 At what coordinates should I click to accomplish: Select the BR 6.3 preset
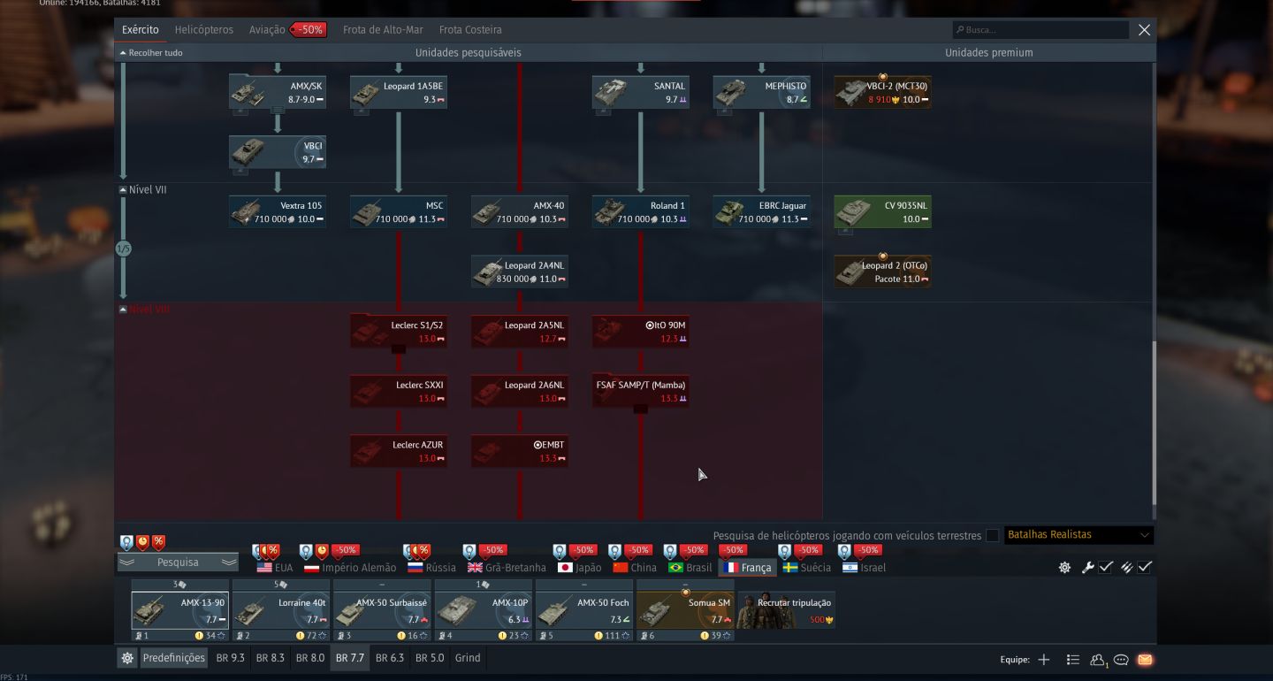[x=390, y=658]
